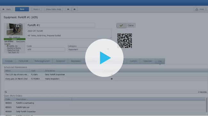
Task: Switch to the General tab
Action: click(9, 61)
